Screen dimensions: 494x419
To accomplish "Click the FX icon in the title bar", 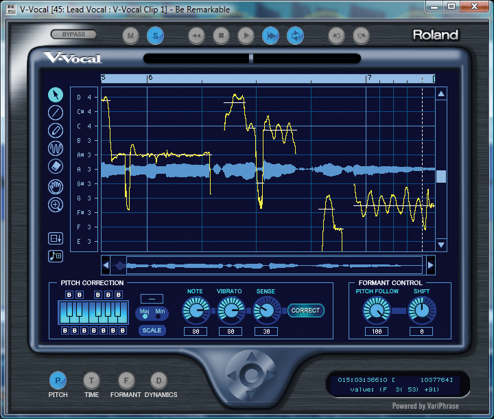I will [11, 9].
